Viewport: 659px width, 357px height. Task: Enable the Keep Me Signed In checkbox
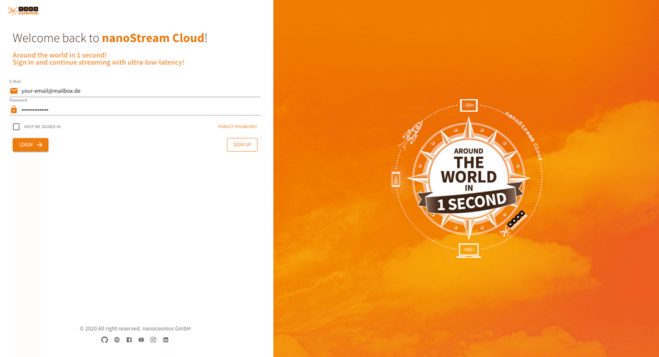pos(16,127)
